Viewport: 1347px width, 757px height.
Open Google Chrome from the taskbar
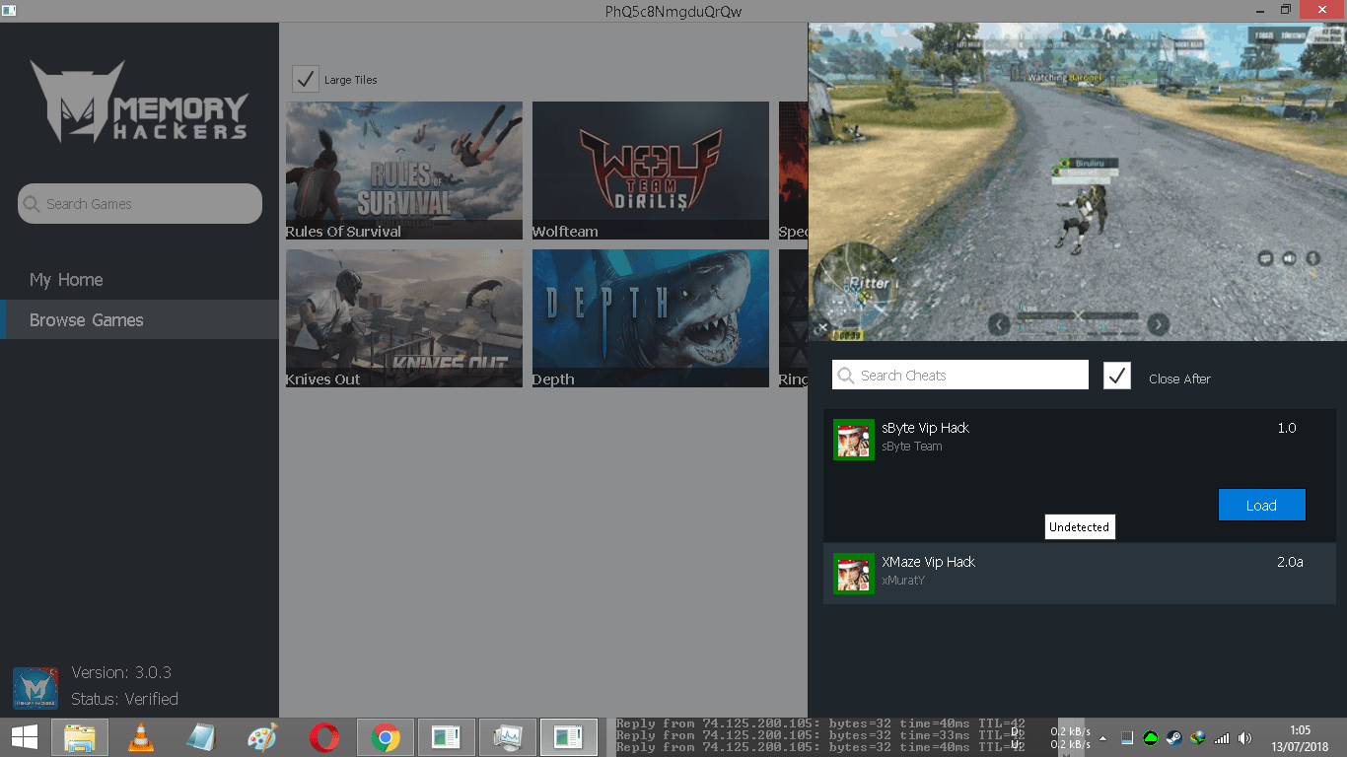tap(385, 737)
